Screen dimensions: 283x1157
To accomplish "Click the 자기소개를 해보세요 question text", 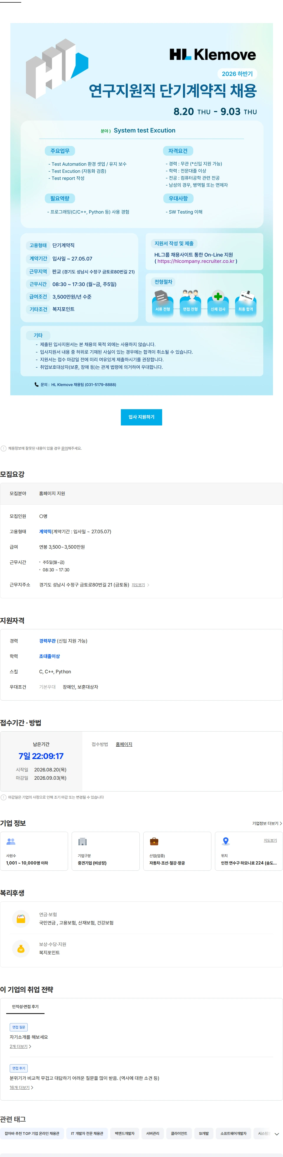I will click(29, 1037).
